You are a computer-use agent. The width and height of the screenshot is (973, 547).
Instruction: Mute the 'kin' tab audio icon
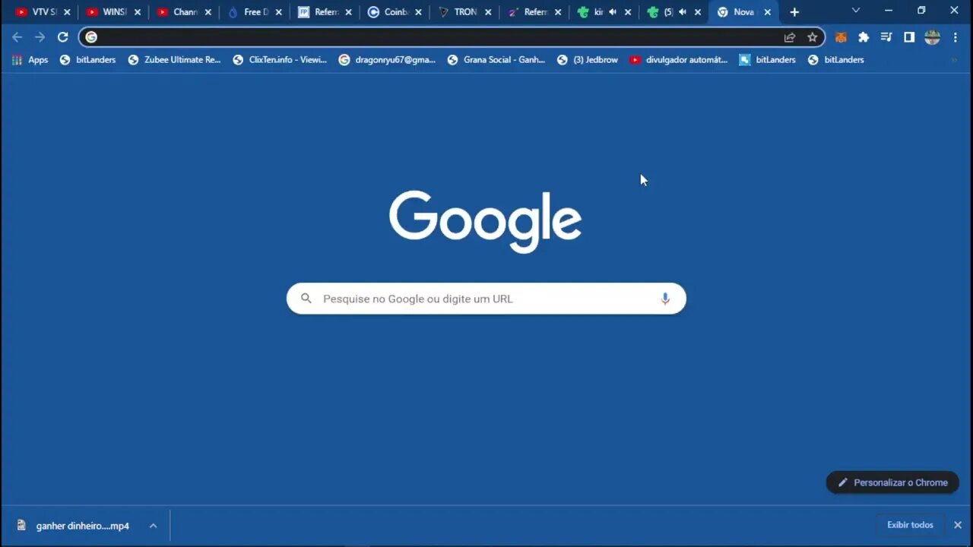point(613,12)
